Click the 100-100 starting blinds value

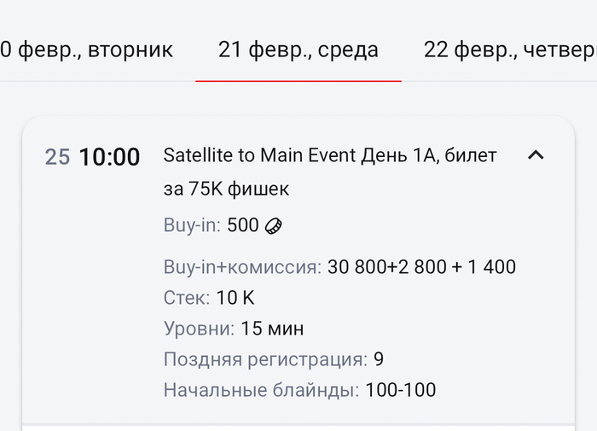tap(400, 390)
